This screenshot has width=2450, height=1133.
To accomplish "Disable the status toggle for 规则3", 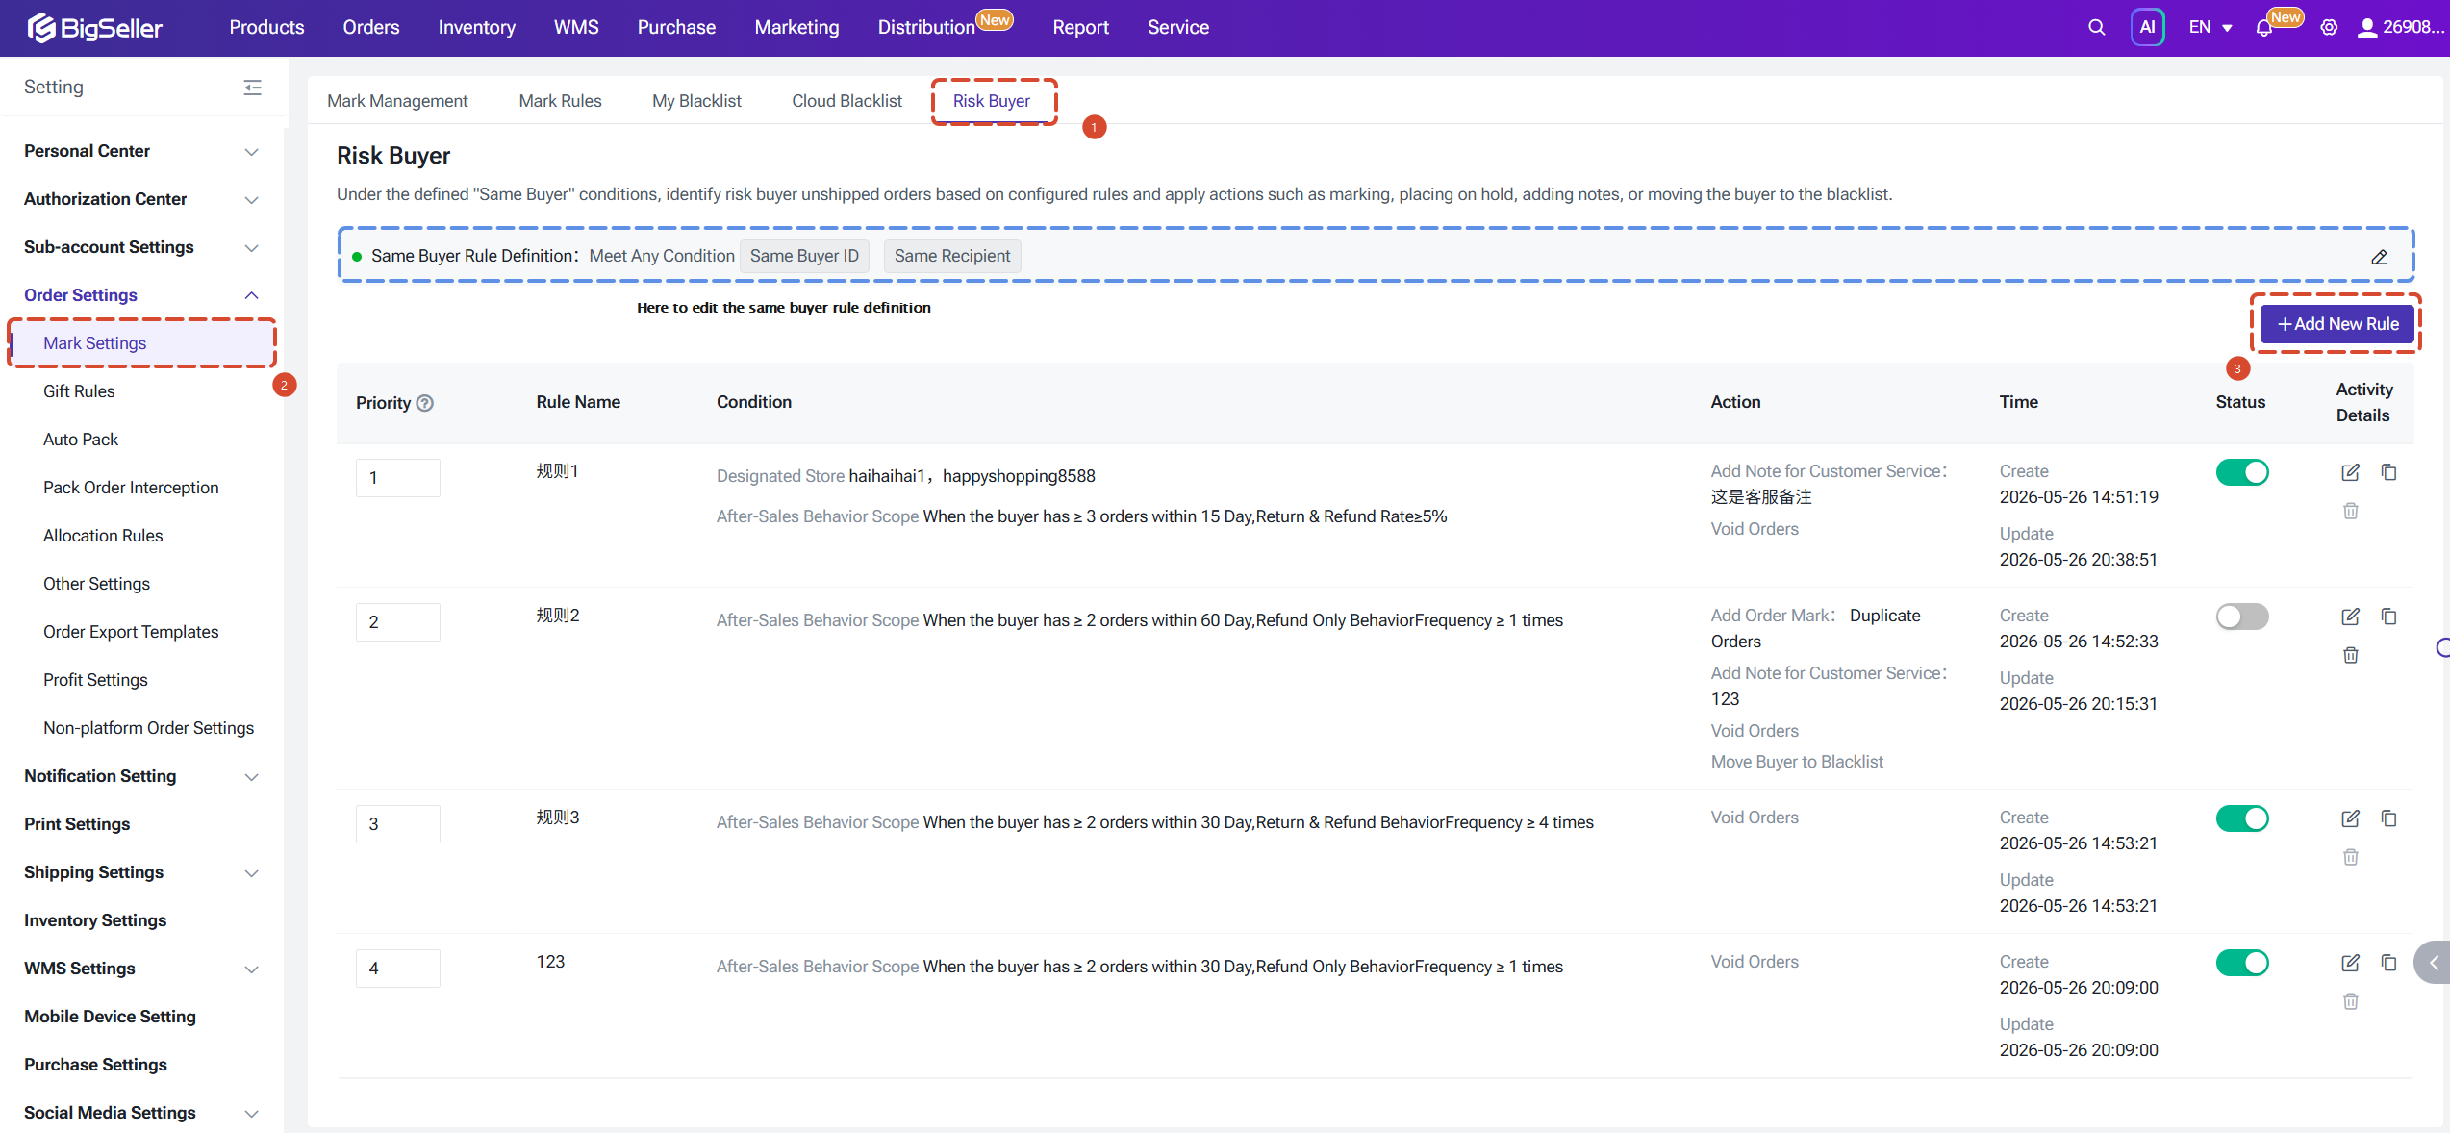I will coord(2242,818).
